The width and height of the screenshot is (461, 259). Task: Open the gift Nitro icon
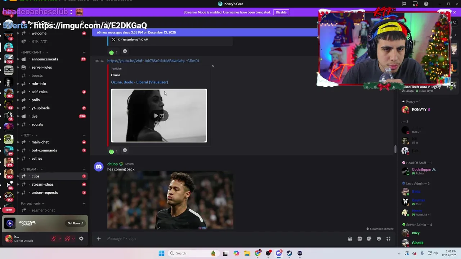[x=350, y=238]
